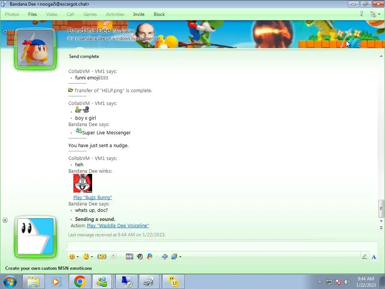Open the Video menu
This screenshot has height=289, width=385.
(52, 14)
